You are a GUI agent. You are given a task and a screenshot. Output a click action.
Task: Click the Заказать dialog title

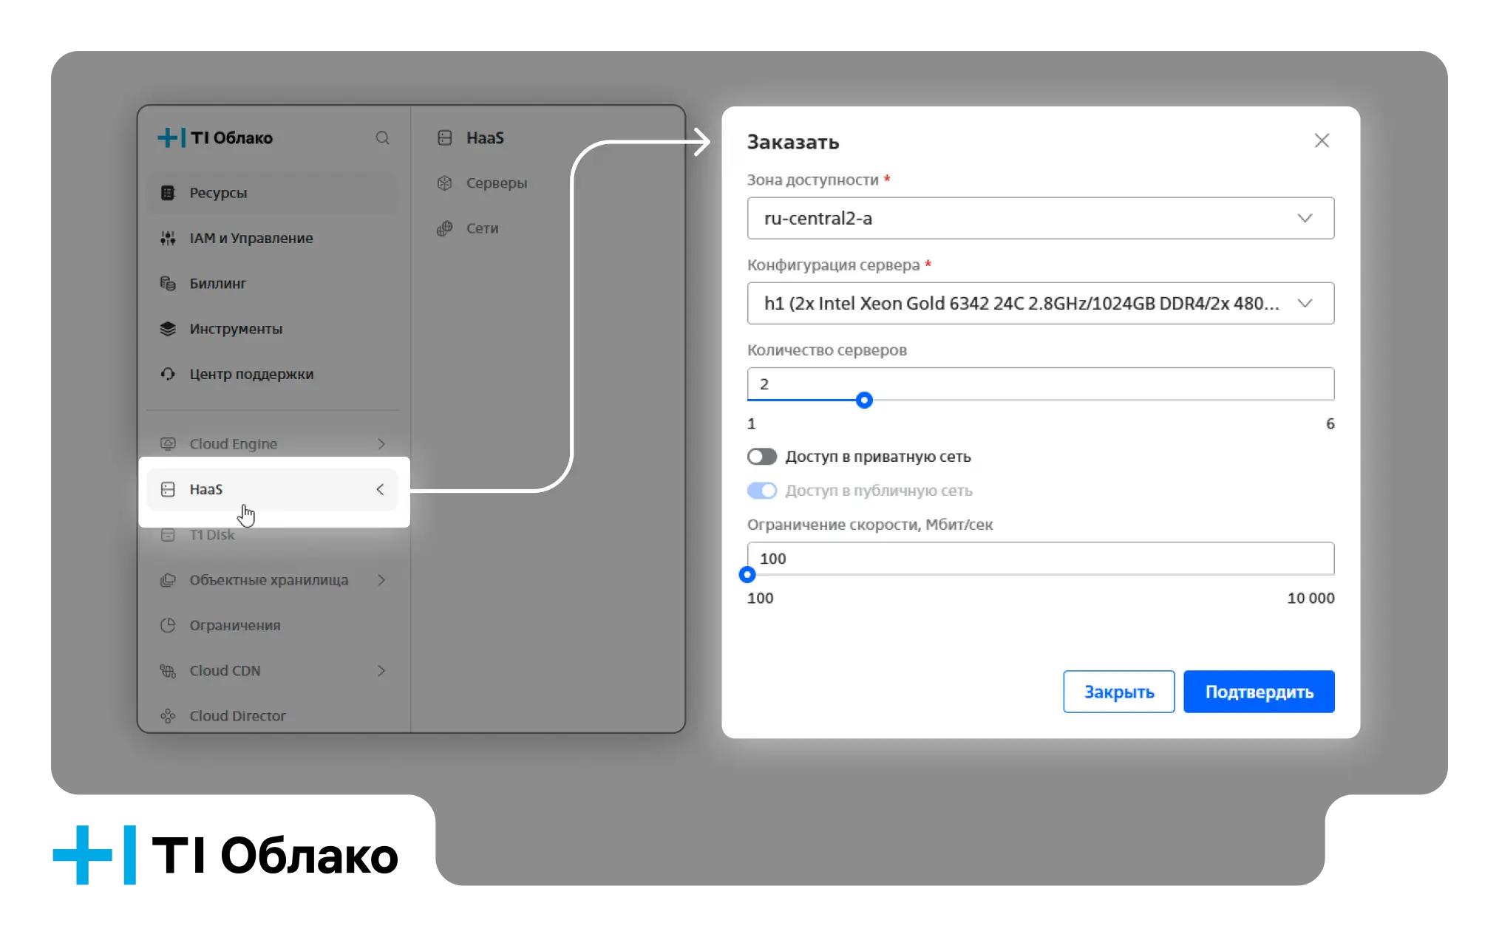(793, 142)
